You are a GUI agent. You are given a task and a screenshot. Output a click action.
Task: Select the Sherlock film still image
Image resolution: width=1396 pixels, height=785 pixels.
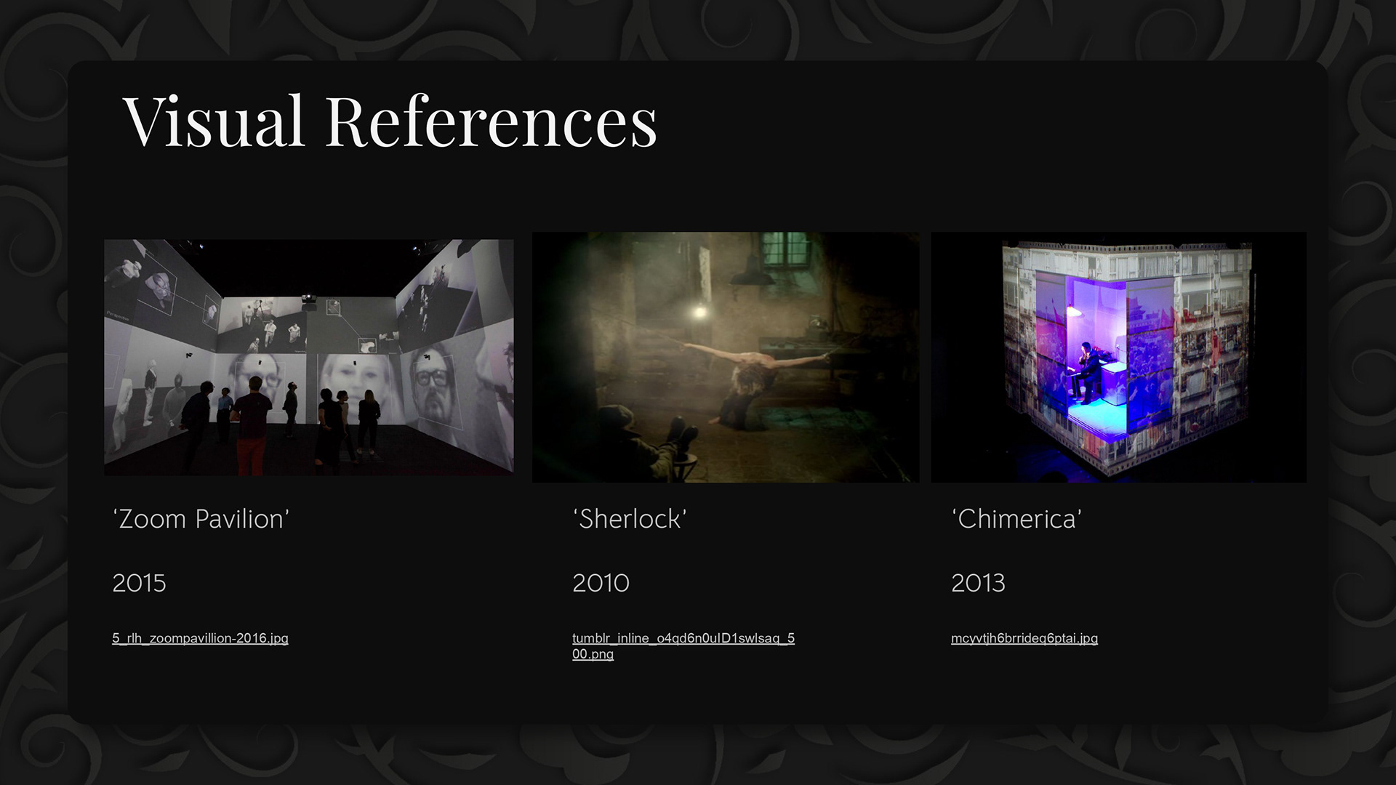(x=726, y=357)
